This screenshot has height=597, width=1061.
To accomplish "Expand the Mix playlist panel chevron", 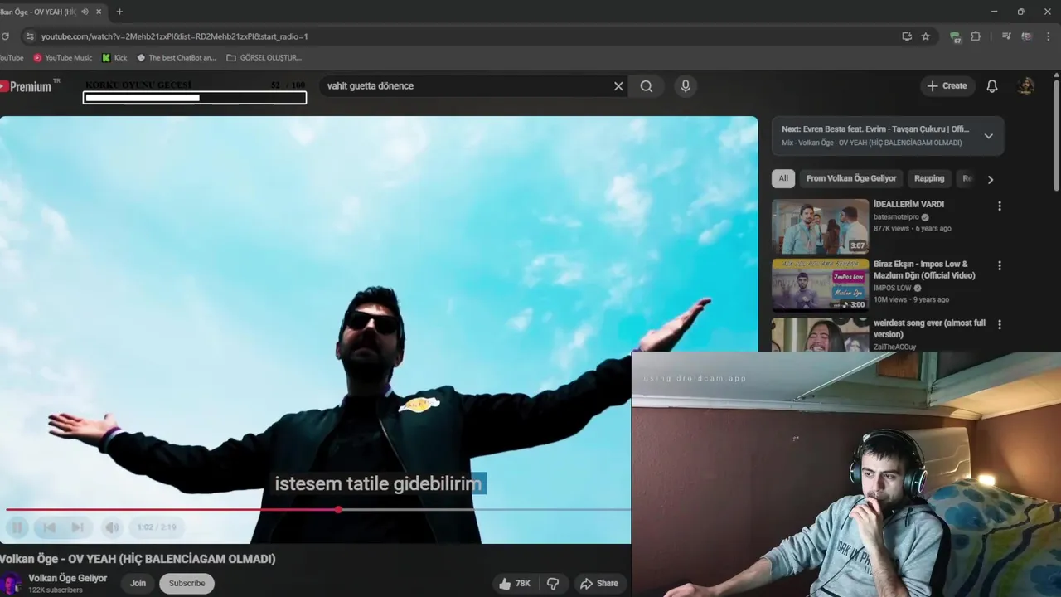I will 988,136.
